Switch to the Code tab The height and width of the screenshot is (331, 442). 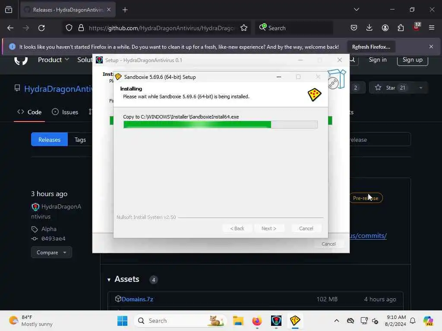(29, 112)
